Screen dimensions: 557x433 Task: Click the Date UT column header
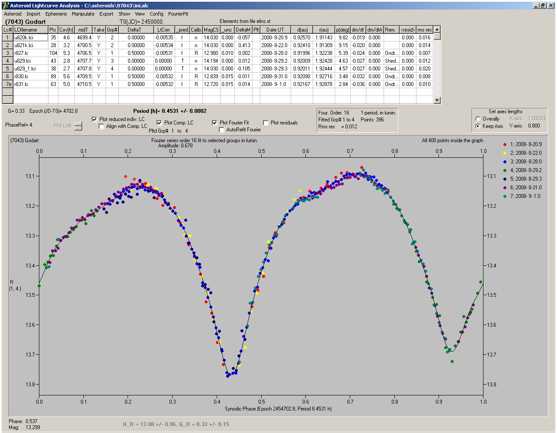[275, 30]
